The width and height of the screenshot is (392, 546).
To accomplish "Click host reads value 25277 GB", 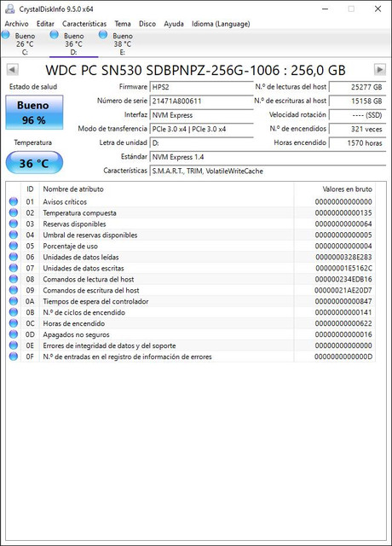I will [x=358, y=87].
